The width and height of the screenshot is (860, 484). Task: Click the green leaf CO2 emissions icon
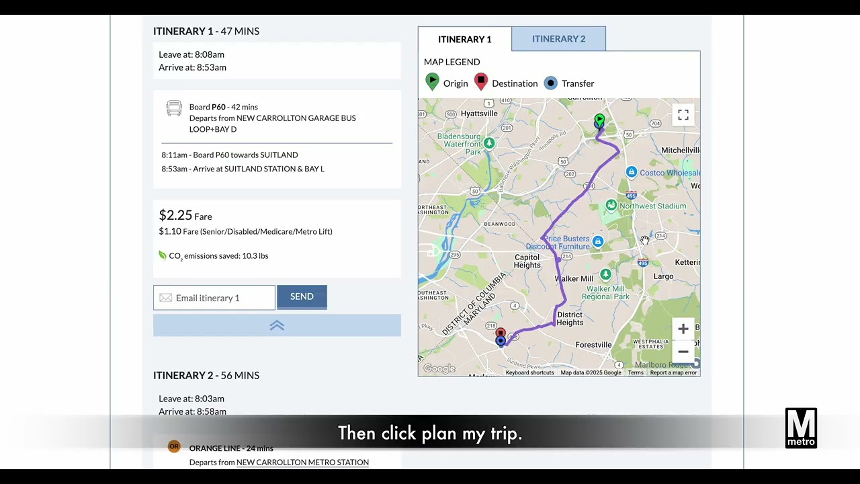163,255
